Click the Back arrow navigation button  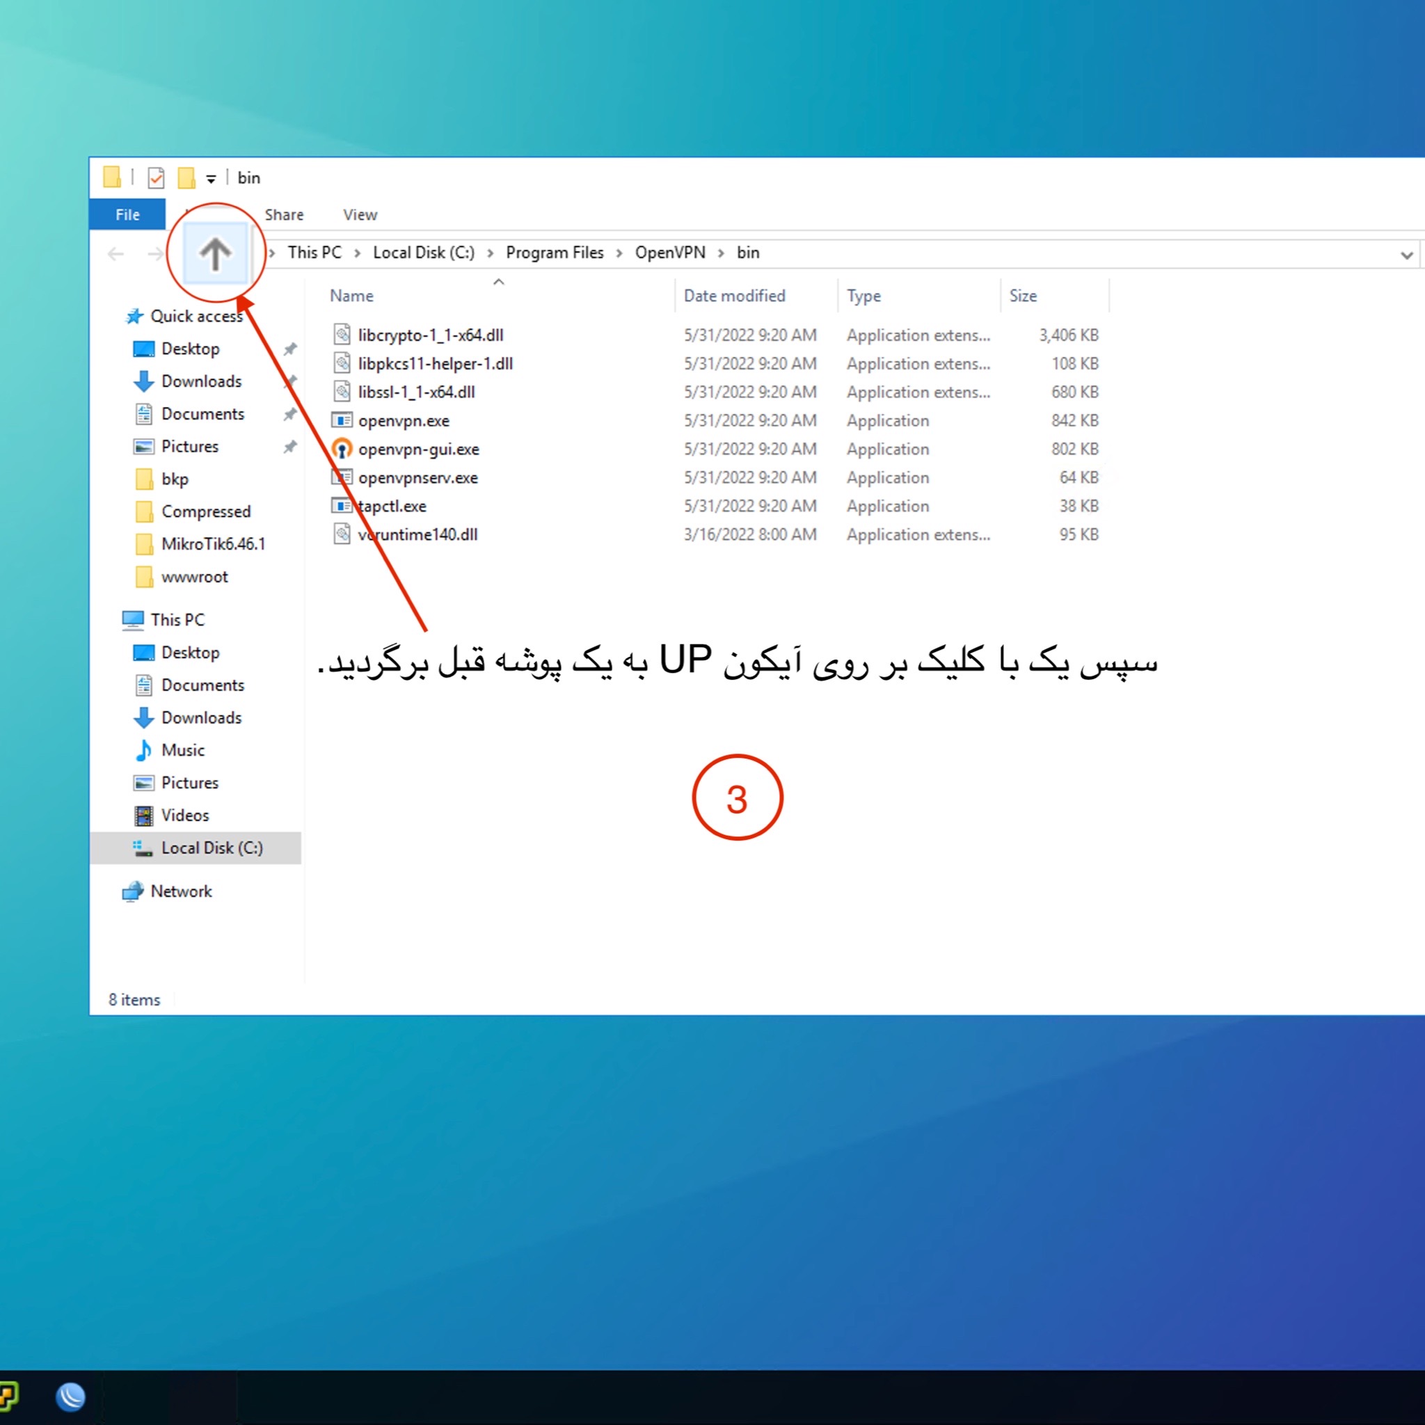coord(116,255)
